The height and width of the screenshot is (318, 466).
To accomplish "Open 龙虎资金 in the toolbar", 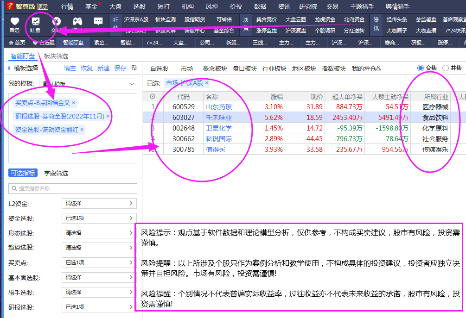I will tap(325, 19).
